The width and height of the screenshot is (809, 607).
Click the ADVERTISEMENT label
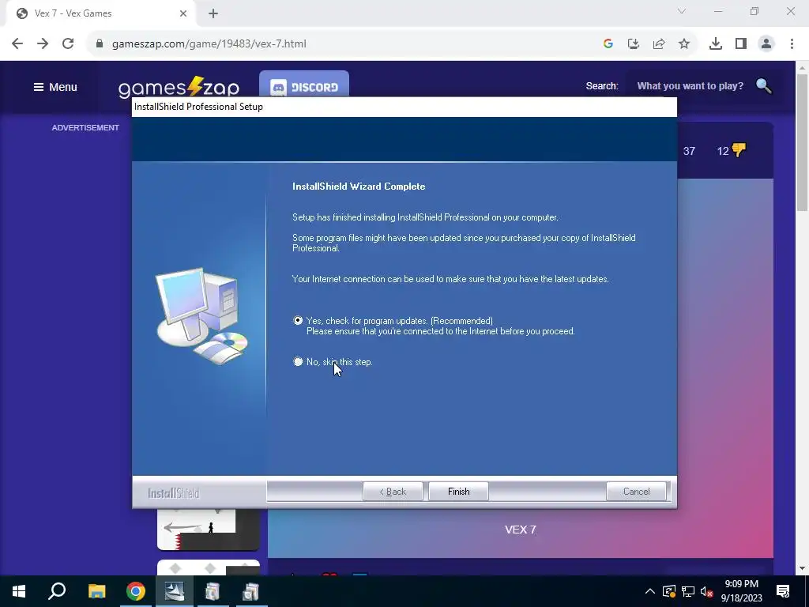[x=85, y=127]
